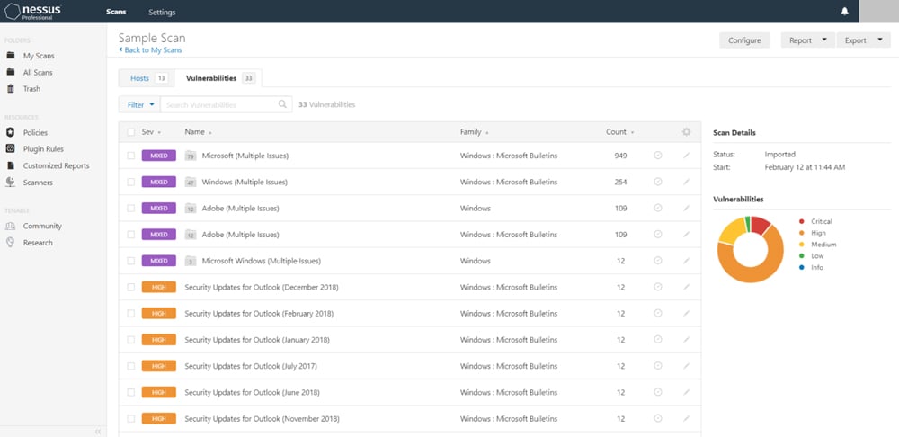Click the circle check icon on Windows (Multiple Issues) row

(x=658, y=182)
